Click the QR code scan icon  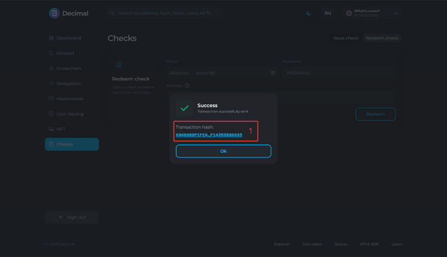pos(273,73)
